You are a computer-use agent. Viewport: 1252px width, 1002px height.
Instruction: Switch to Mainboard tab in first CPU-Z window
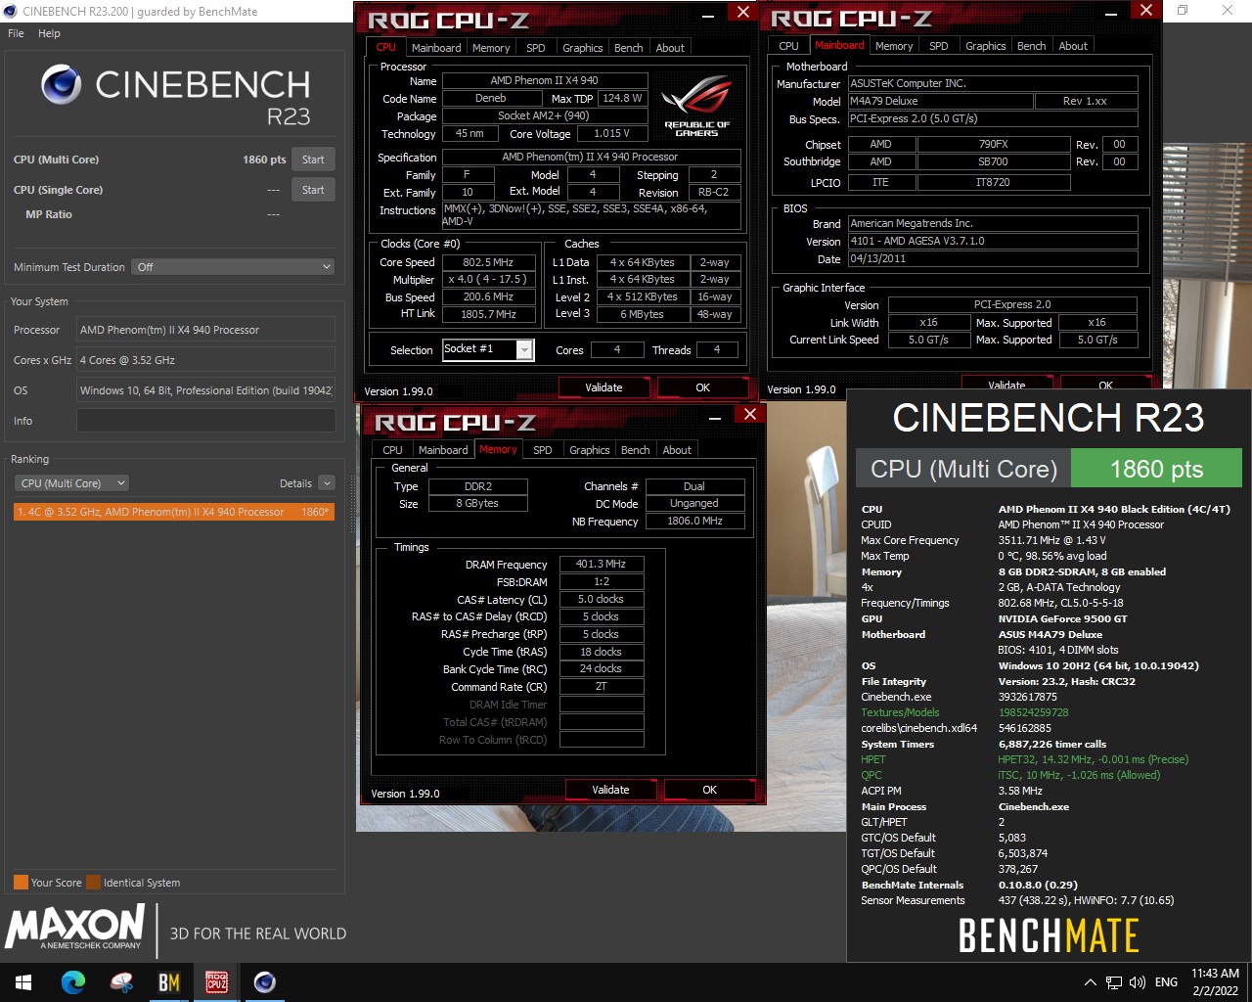tap(436, 48)
